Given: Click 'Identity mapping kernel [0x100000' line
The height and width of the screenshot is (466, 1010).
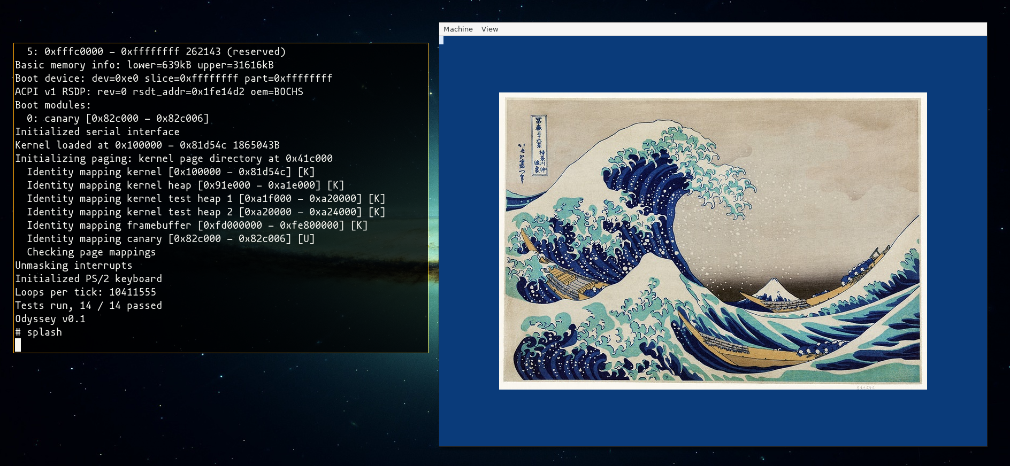Looking at the screenshot, I should [x=171, y=172].
